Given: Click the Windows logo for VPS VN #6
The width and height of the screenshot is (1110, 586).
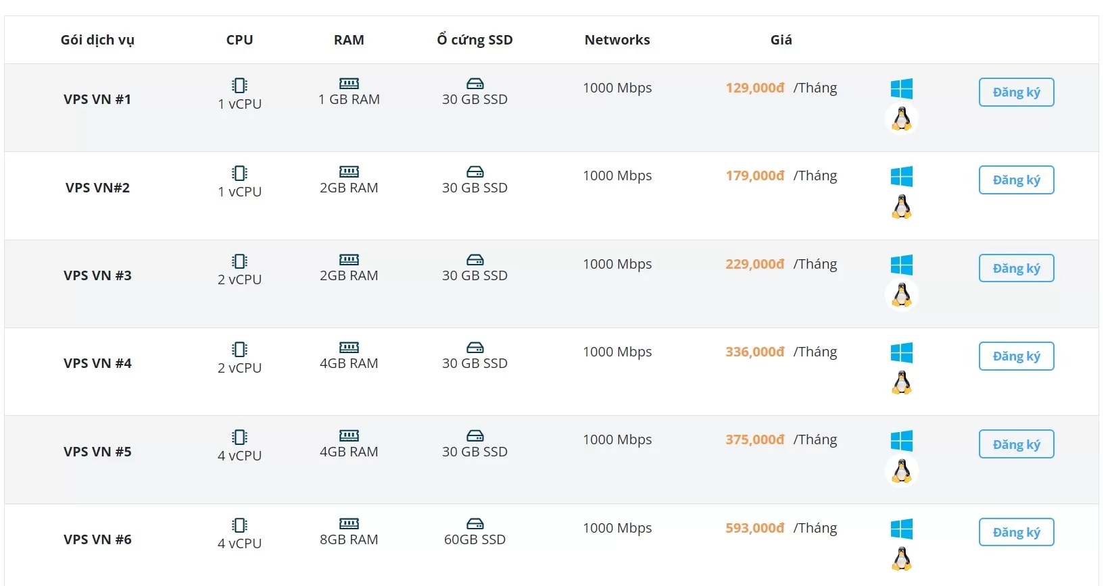Looking at the screenshot, I should tap(901, 529).
